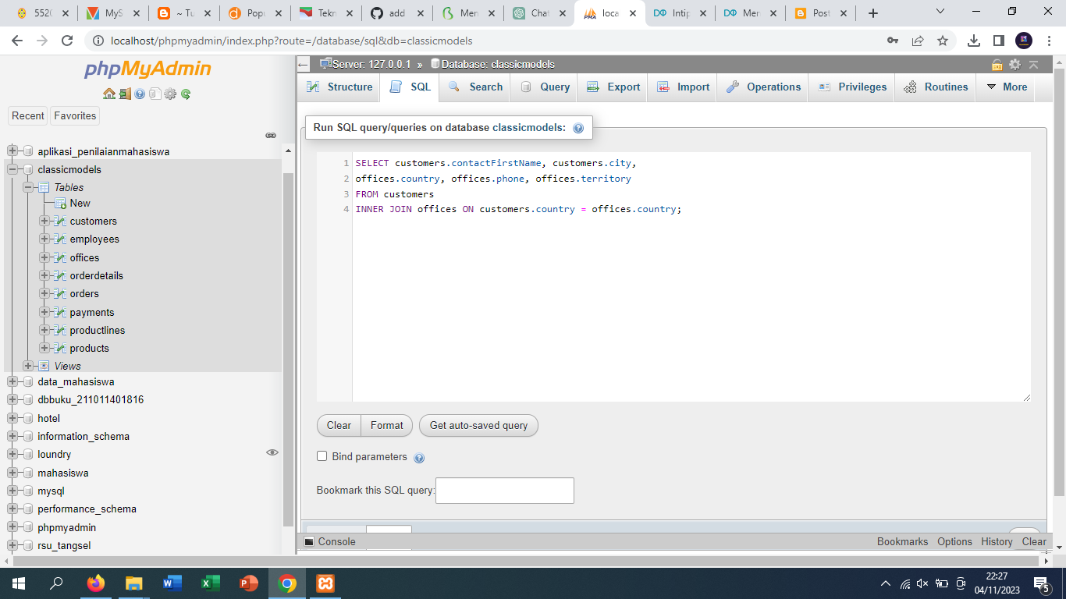1066x599 pixels.
Task: Select the payments table in tree
Action: pos(92,313)
